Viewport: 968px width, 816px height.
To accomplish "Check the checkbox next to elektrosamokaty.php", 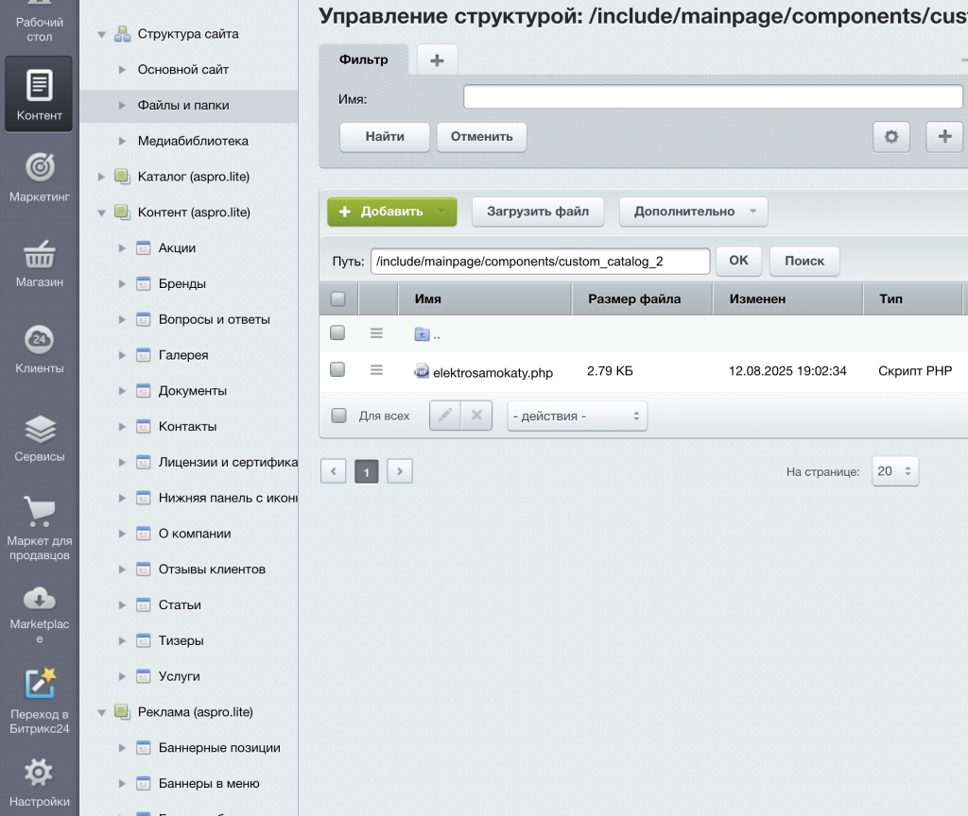I will coord(337,370).
